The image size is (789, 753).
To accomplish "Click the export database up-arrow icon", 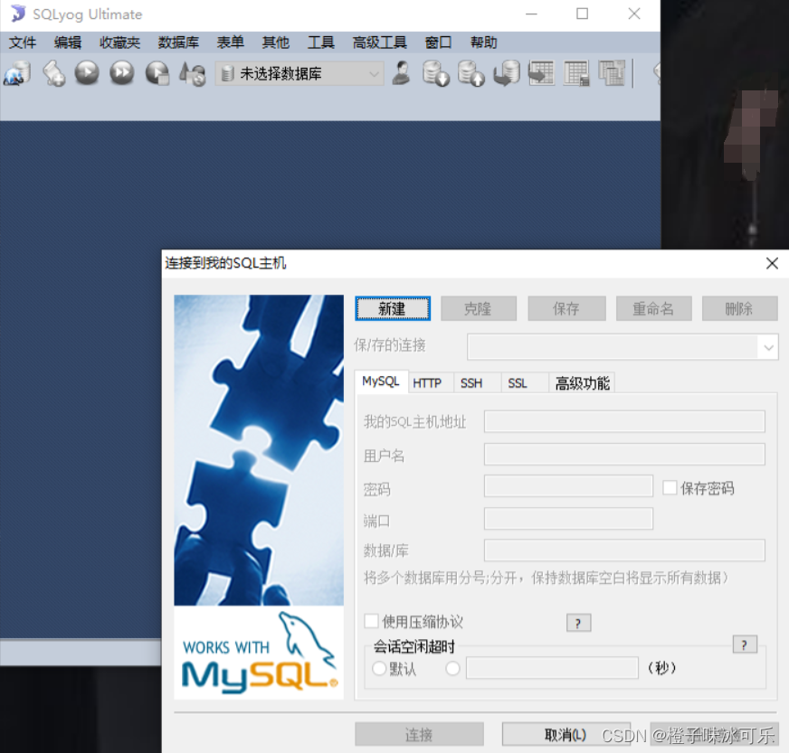I will coord(471,73).
